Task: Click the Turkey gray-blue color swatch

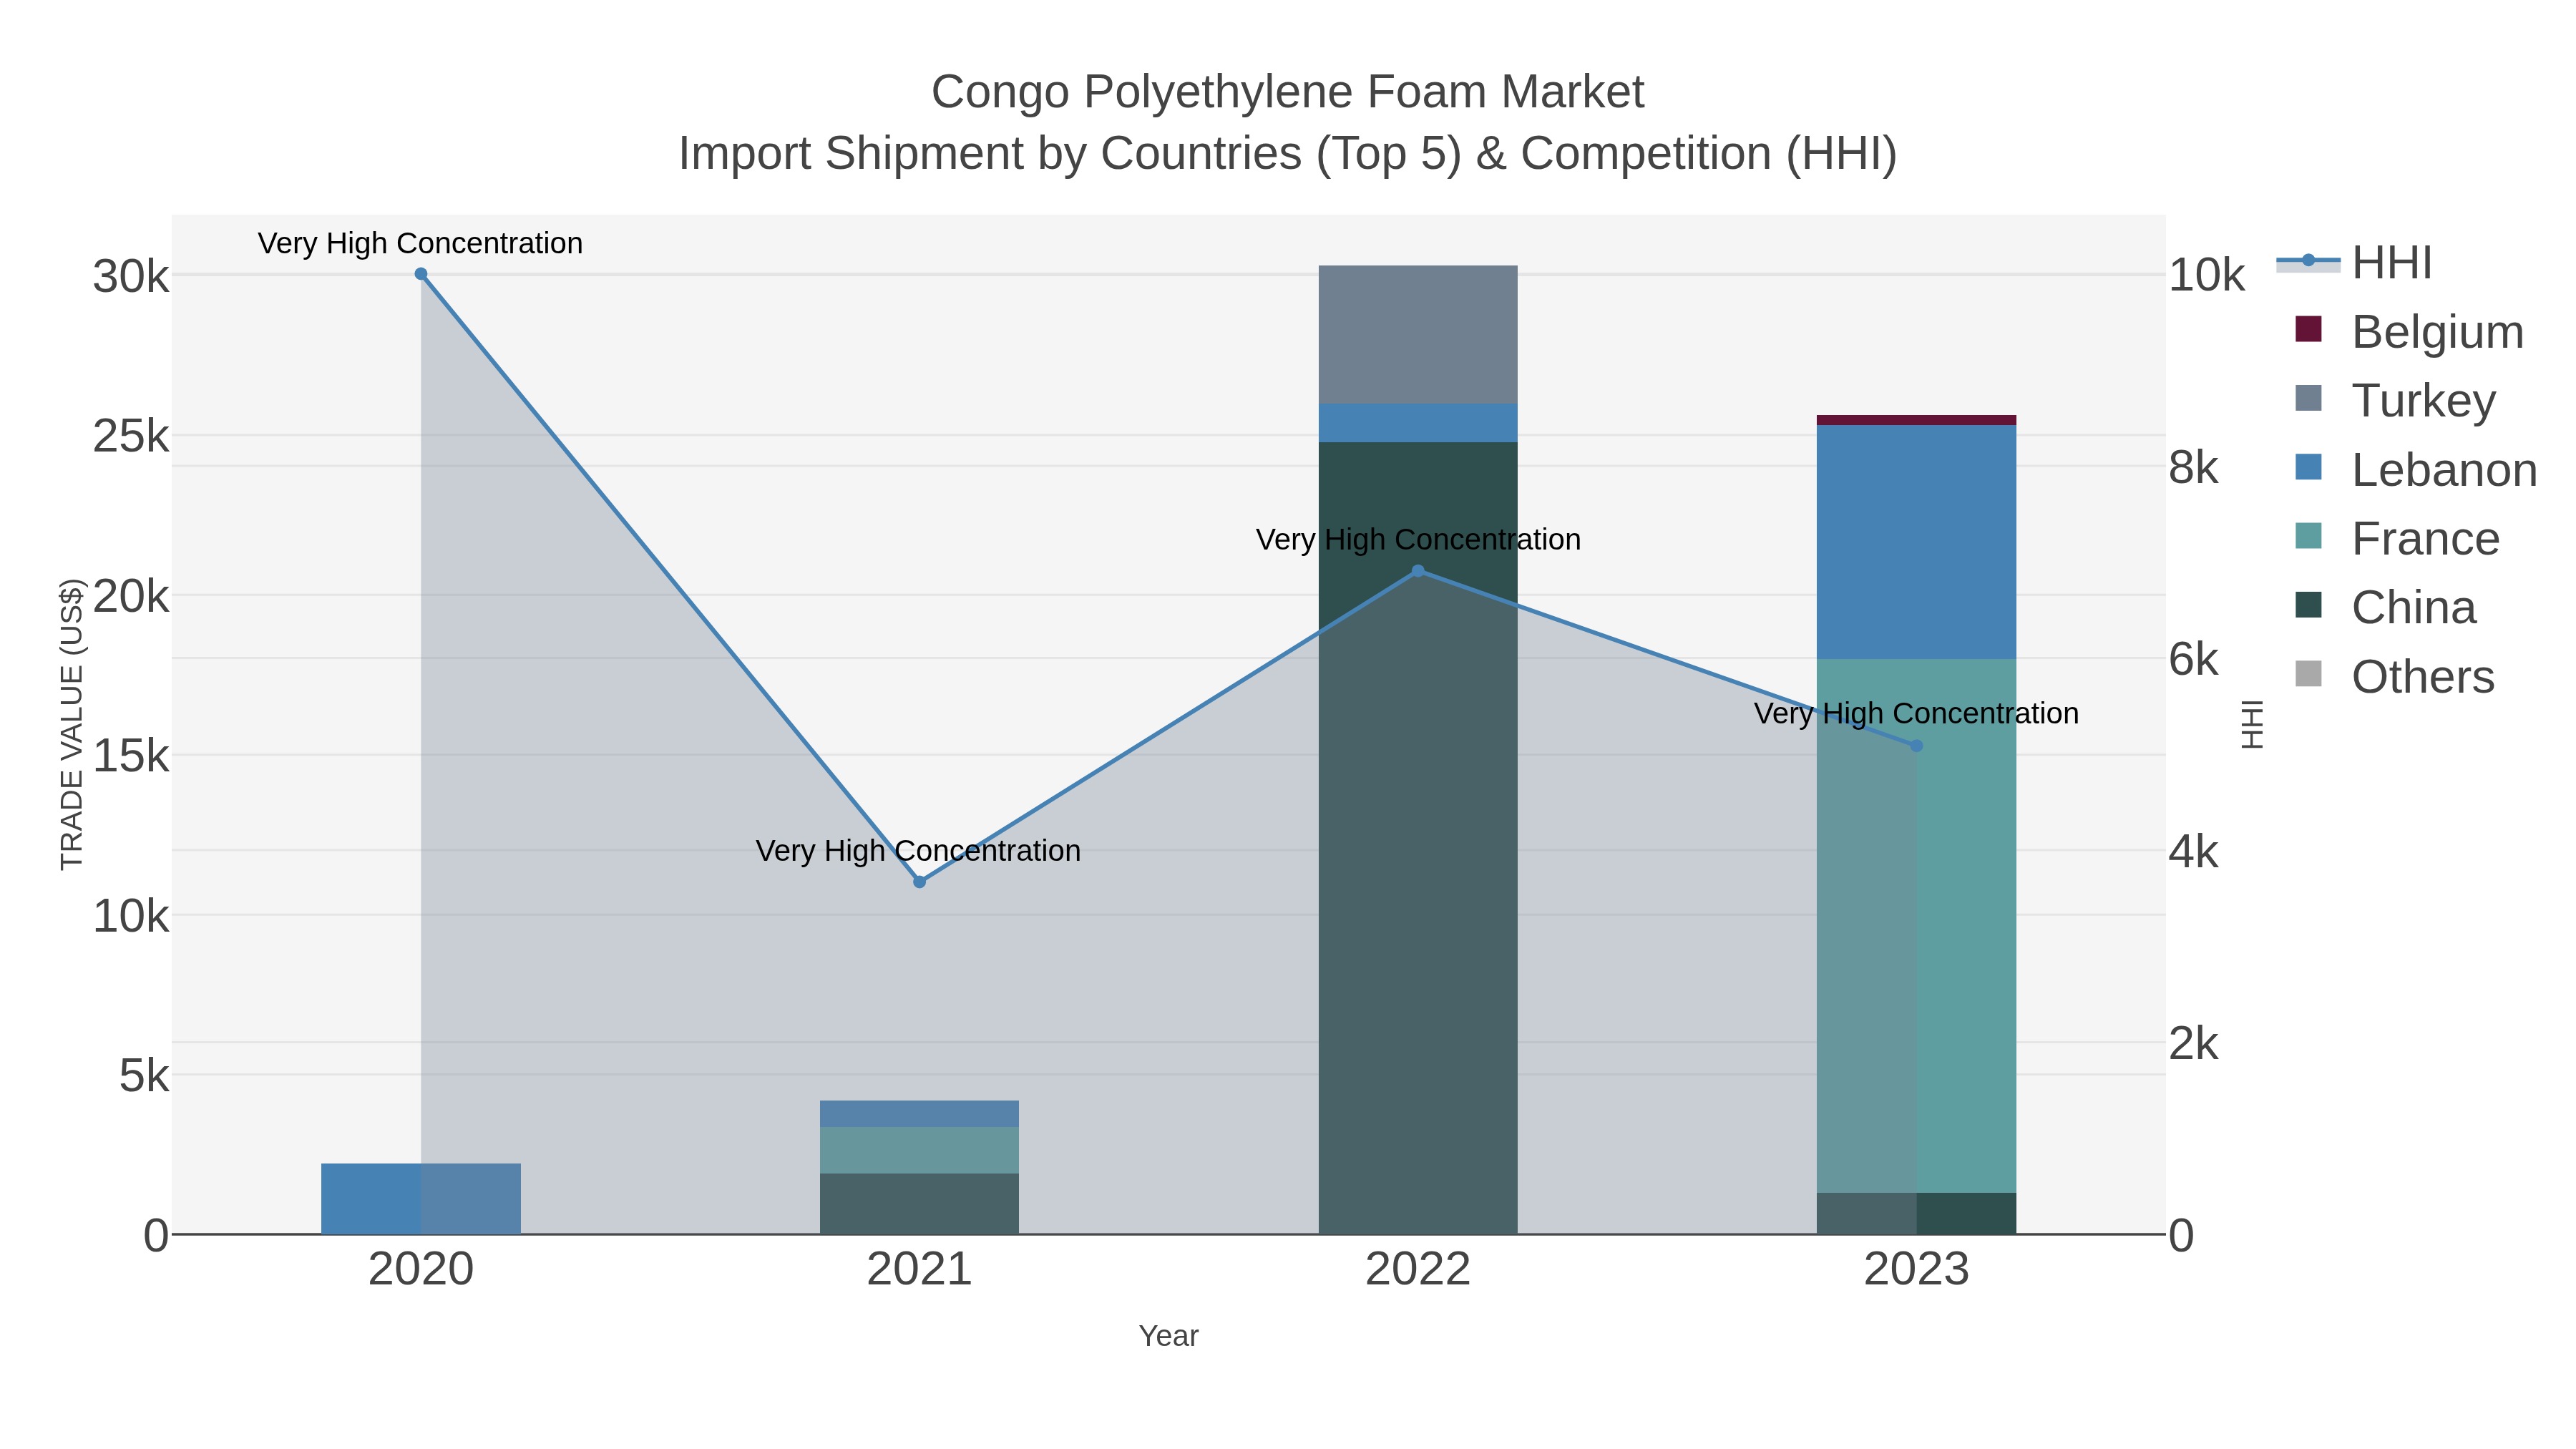Action: (2308, 398)
